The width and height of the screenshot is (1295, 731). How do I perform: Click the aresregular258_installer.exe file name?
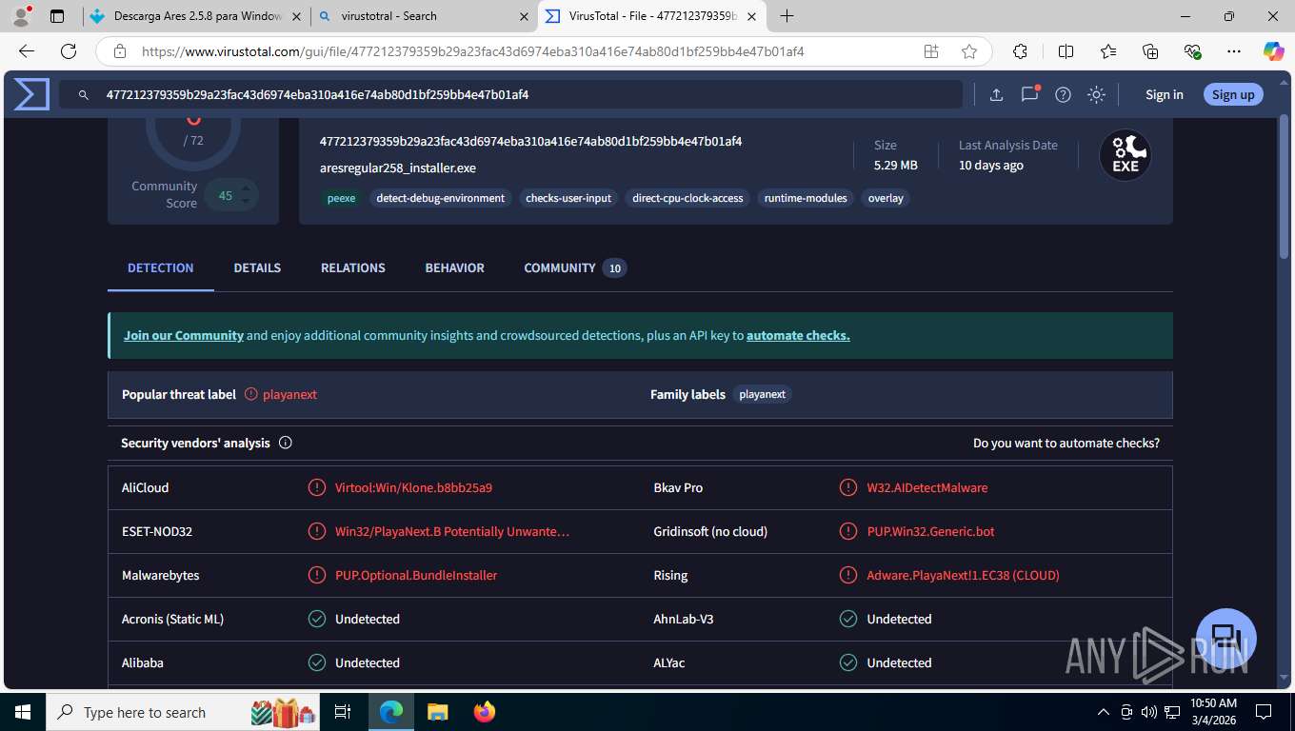point(398,168)
